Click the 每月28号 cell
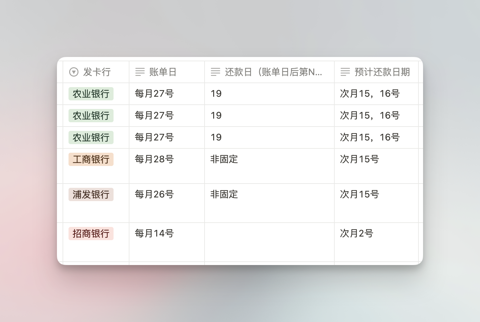Image resolution: width=480 pixels, height=322 pixels. point(167,166)
